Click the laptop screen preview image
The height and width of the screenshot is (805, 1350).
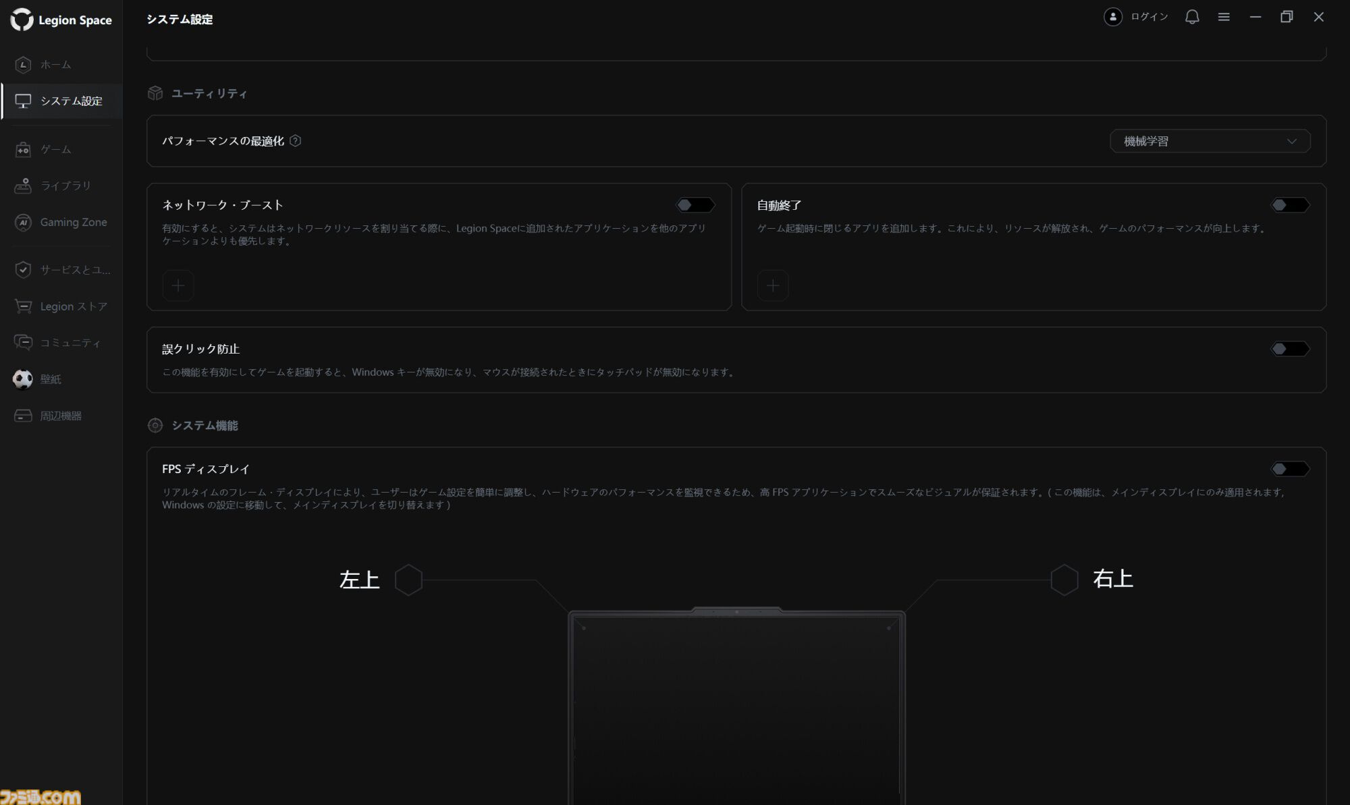click(x=736, y=706)
